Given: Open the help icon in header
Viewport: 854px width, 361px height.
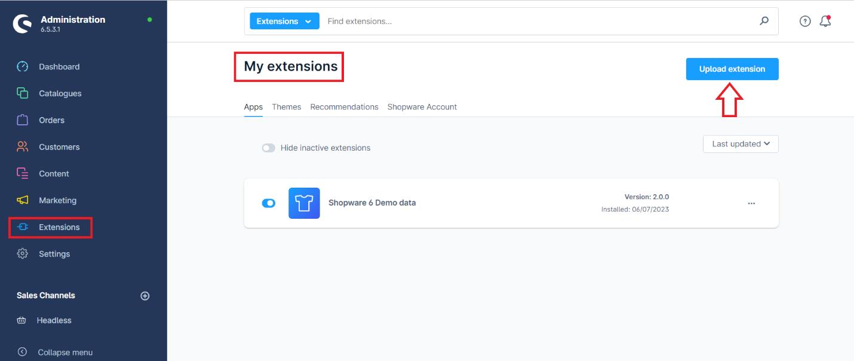Looking at the screenshot, I should [805, 22].
